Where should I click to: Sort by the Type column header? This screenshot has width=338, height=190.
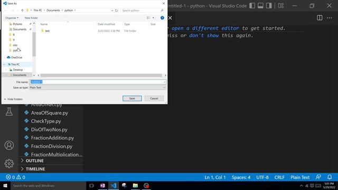pyautogui.click(x=127, y=24)
